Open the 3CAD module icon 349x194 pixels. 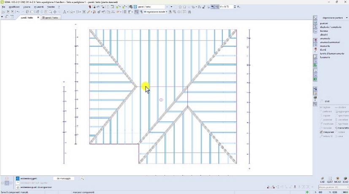point(345,179)
